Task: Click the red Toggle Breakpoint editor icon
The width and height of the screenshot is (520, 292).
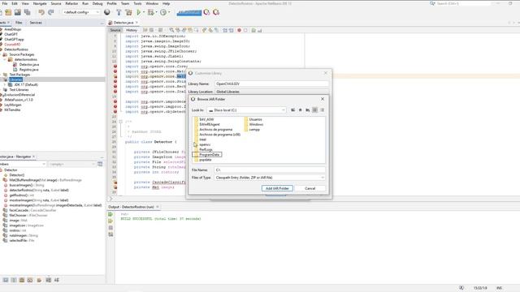Action: (239, 30)
